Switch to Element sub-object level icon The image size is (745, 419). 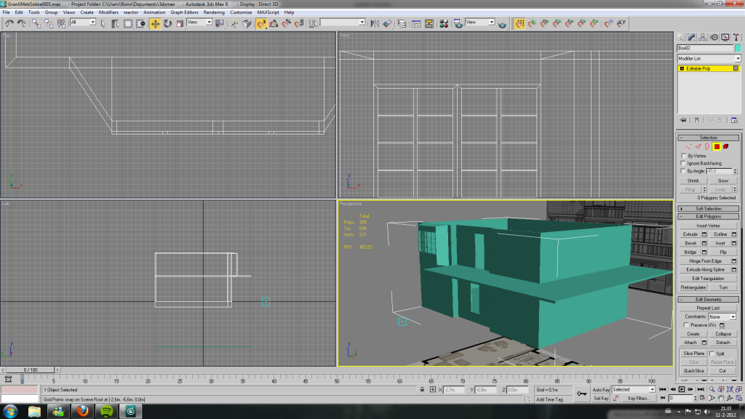pyautogui.click(x=726, y=146)
